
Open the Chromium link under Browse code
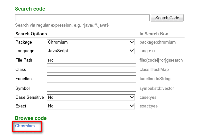[25, 126]
